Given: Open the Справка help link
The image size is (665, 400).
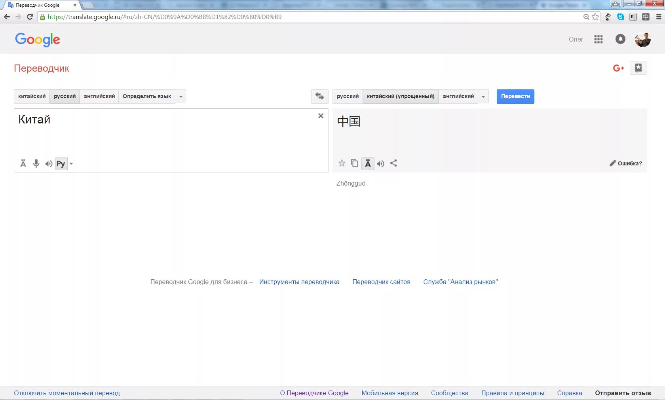Looking at the screenshot, I should pos(570,393).
